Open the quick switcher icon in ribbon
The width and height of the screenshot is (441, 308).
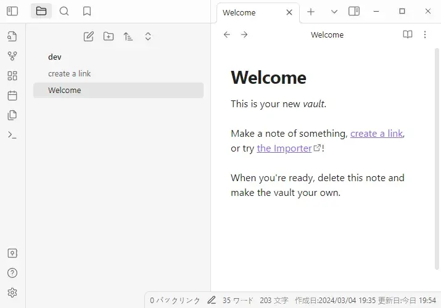(x=12, y=36)
